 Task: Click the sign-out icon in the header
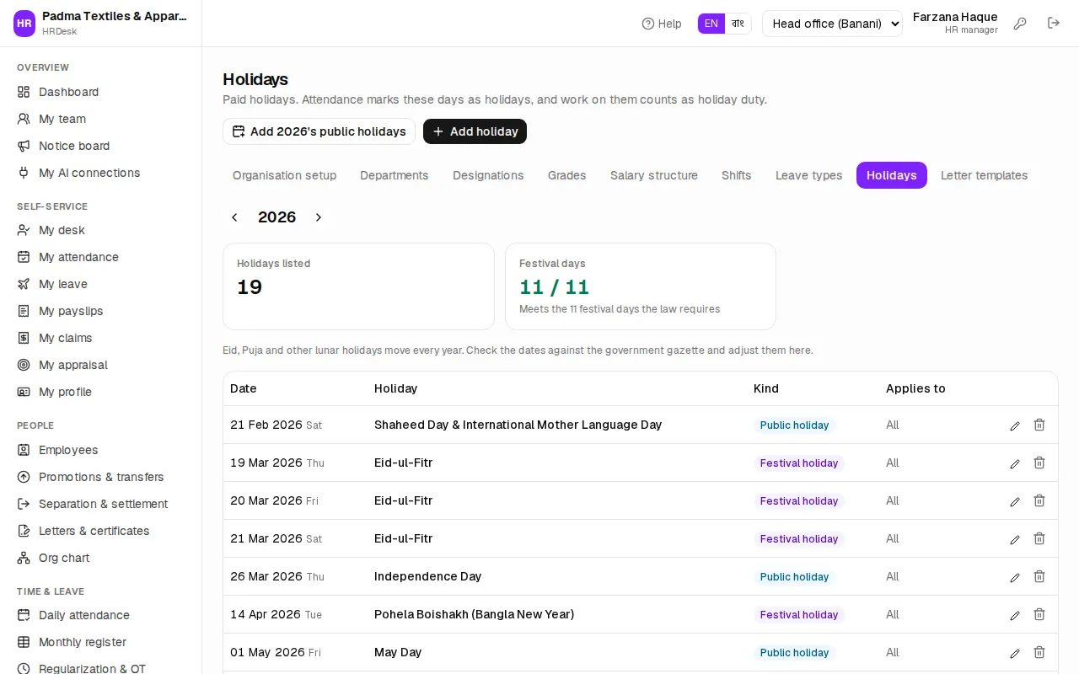1054,24
